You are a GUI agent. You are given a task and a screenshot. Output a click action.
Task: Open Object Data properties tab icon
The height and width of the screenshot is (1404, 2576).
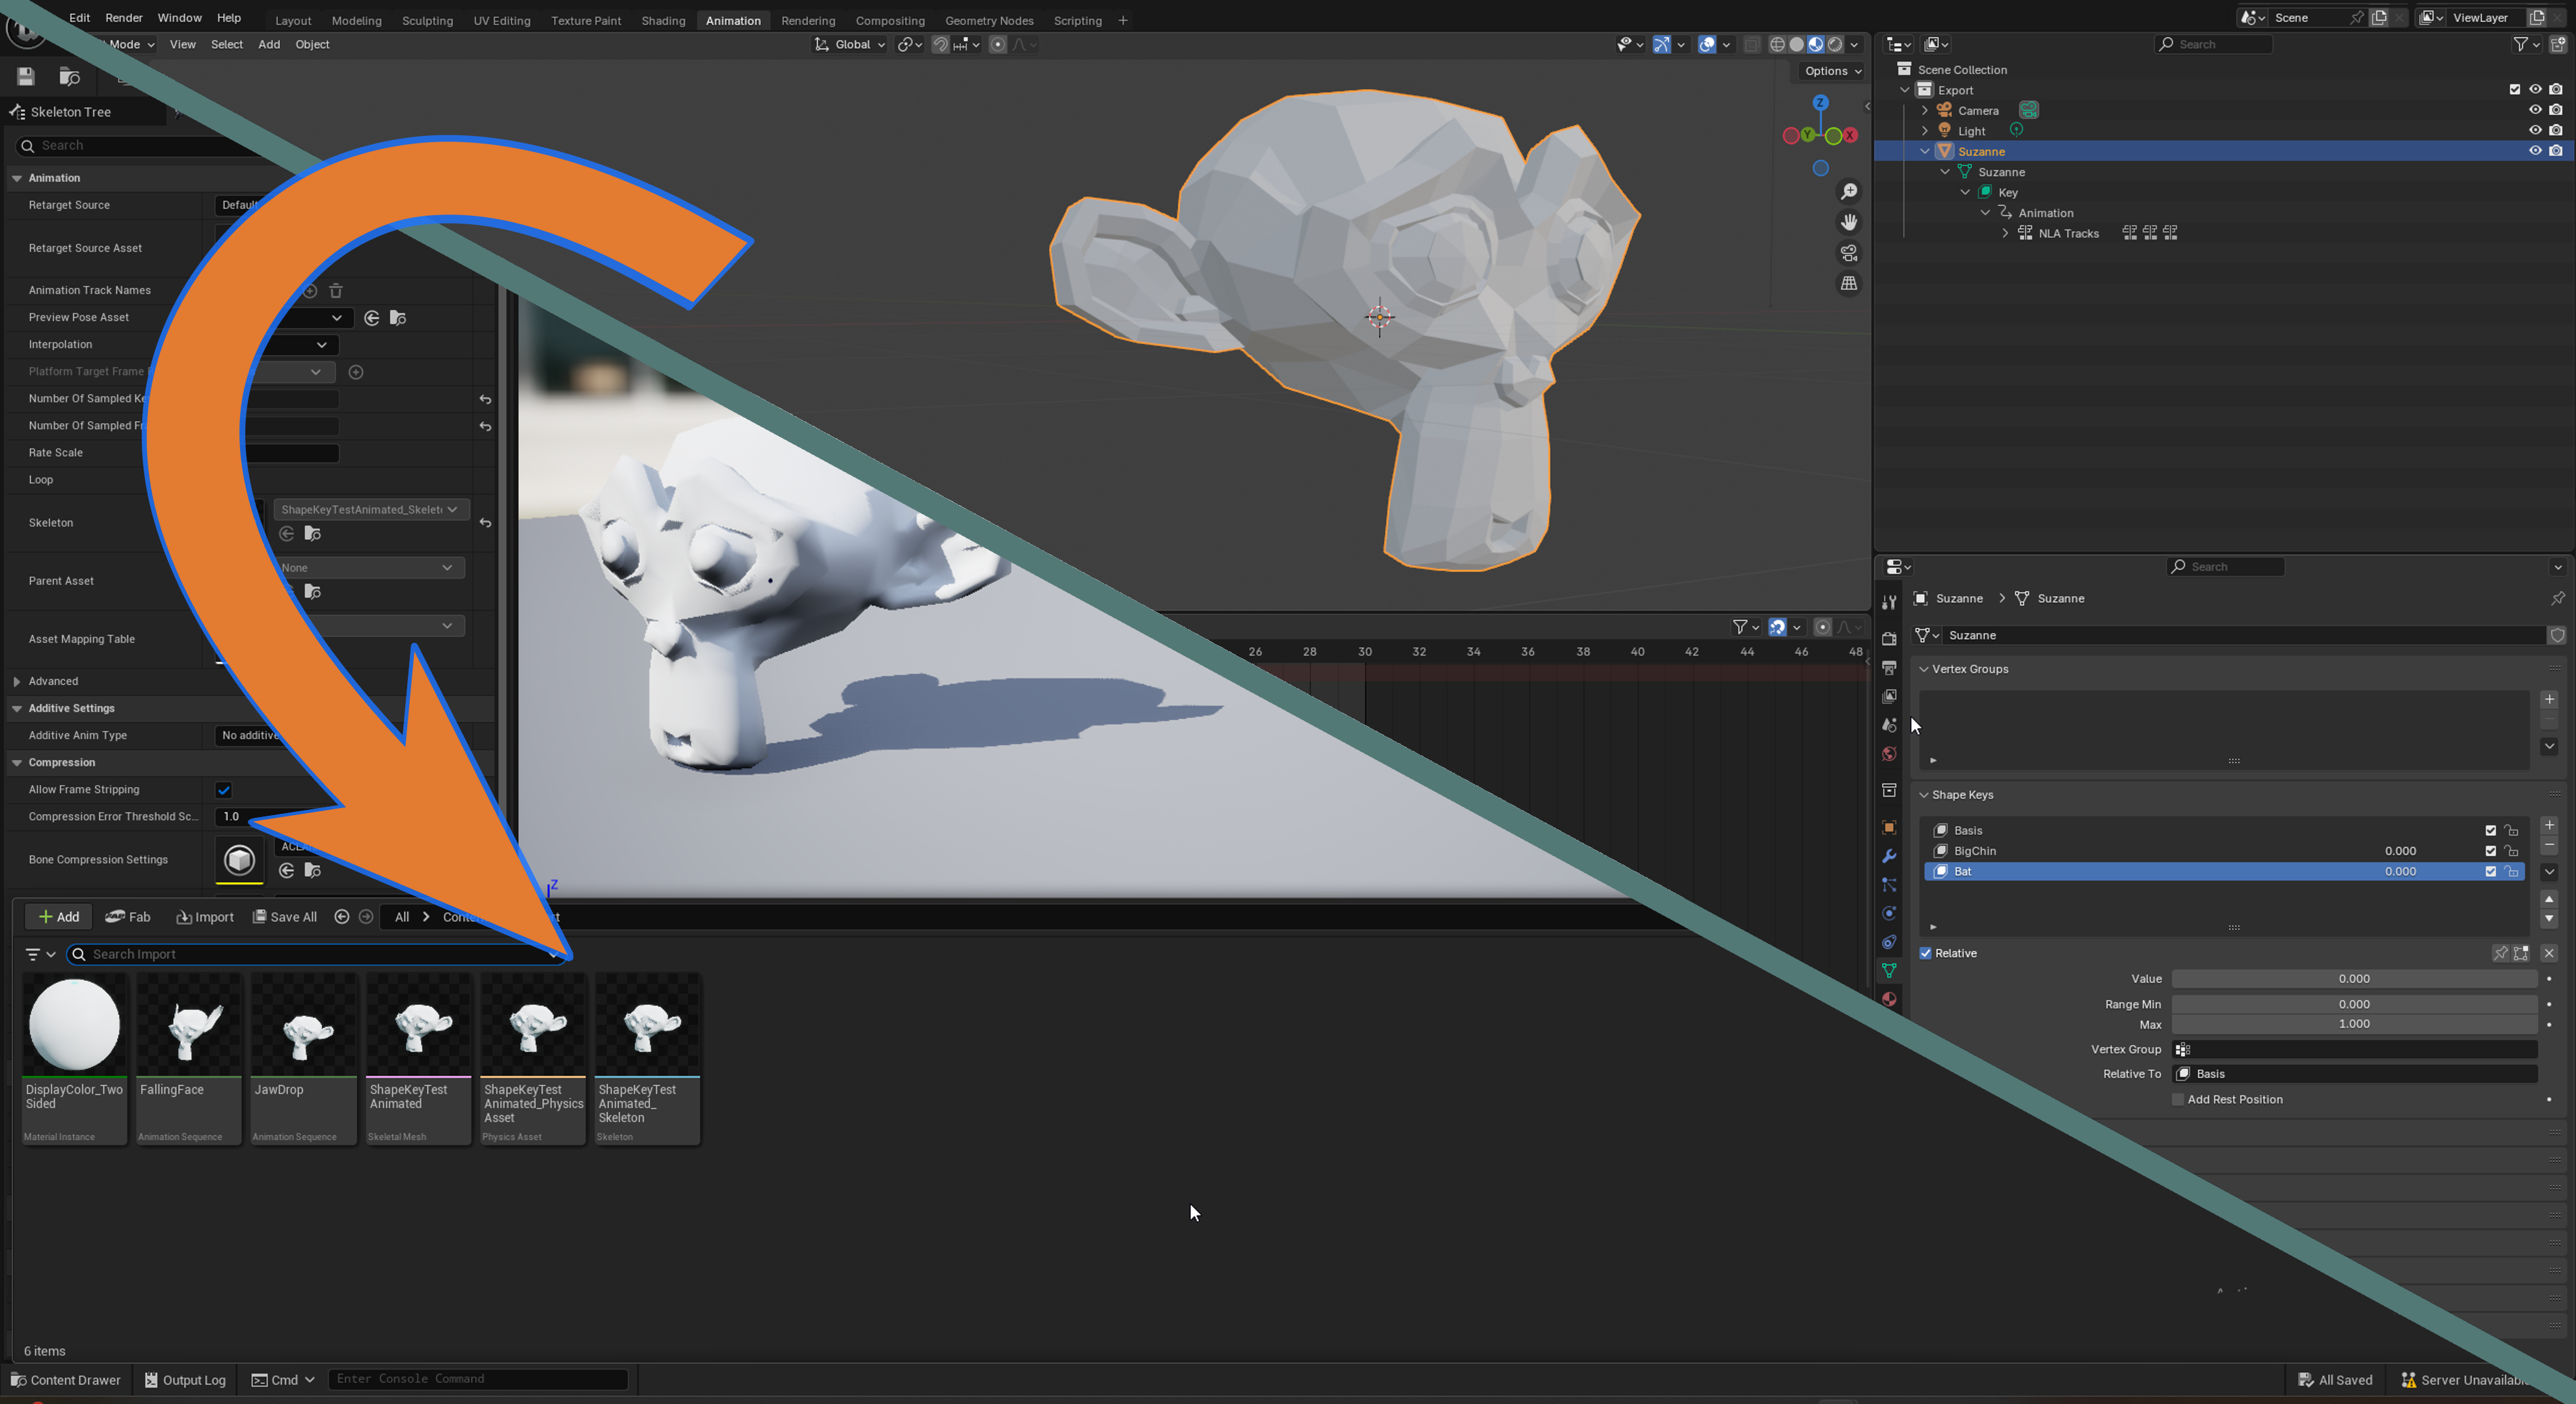click(x=1889, y=970)
